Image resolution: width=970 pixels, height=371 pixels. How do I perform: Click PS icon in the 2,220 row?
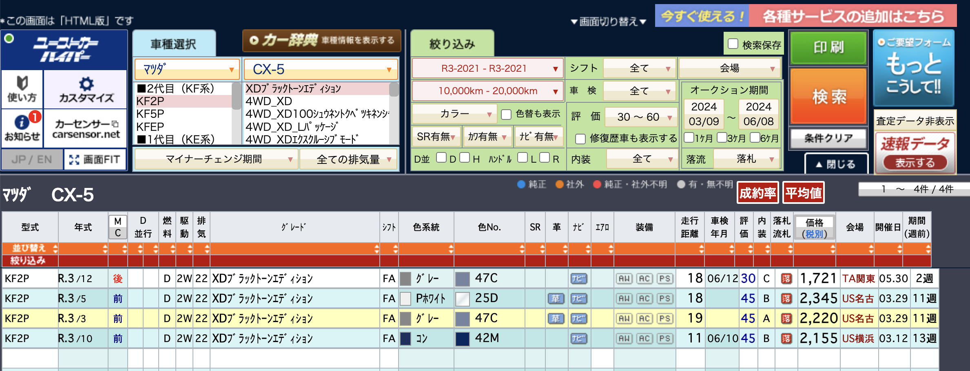point(665,318)
